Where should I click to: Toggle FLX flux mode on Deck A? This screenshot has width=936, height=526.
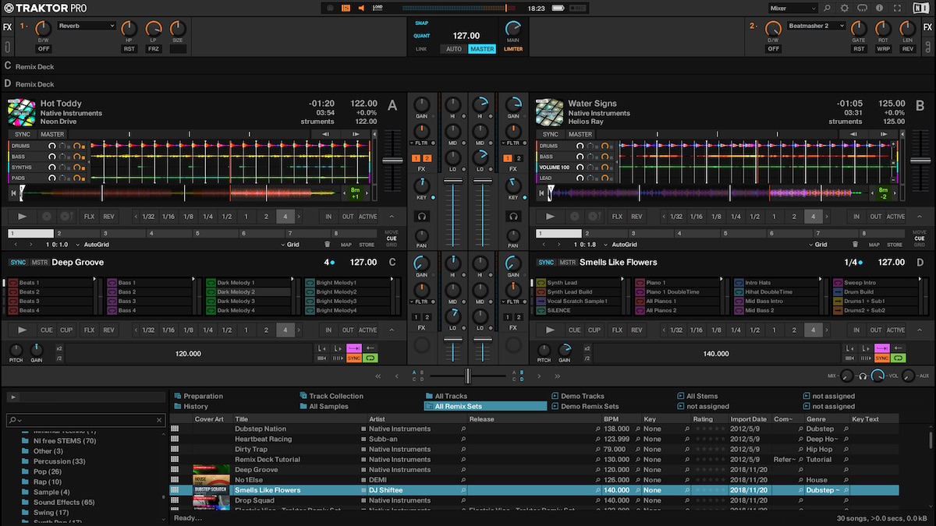[89, 217]
